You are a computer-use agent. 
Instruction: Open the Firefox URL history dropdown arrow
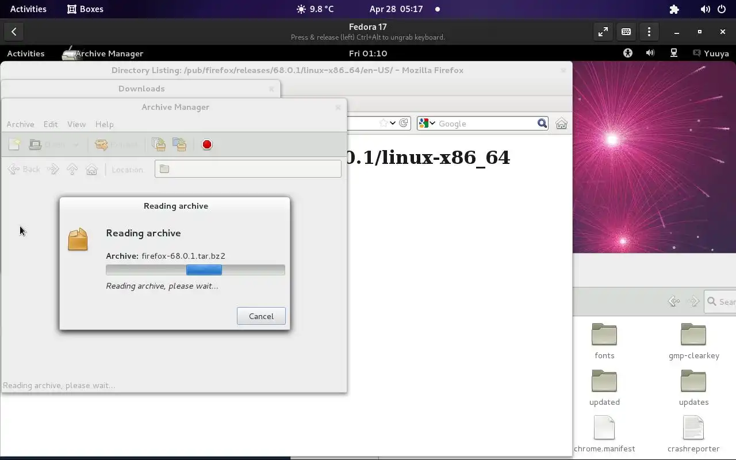(x=393, y=123)
